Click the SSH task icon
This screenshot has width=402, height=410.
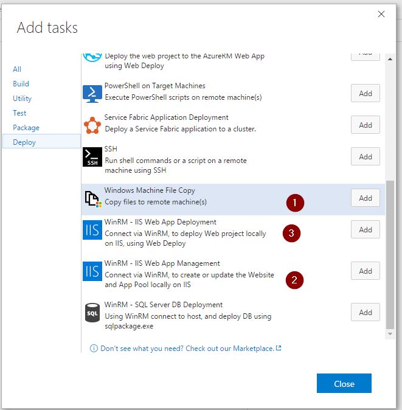[x=92, y=157]
